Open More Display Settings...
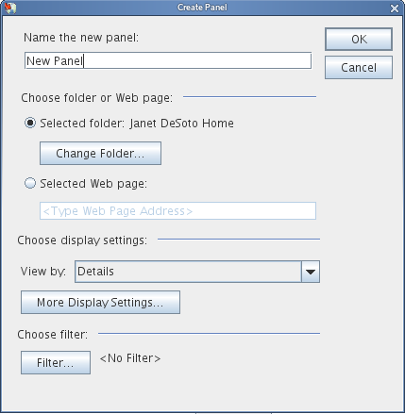 [100, 303]
